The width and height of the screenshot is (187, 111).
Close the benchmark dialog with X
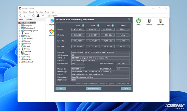click(x=129, y=19)
